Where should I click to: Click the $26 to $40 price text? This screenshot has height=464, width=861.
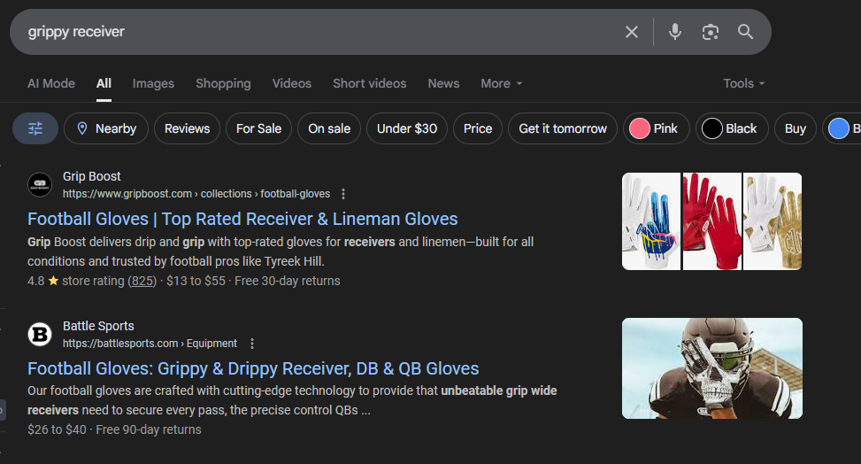click(58, 430)
